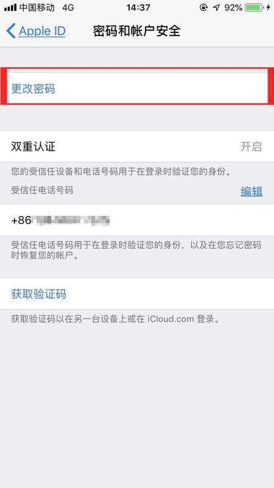Tap the back chevron arrow icon
274x488 pixels.
(11, 31)
